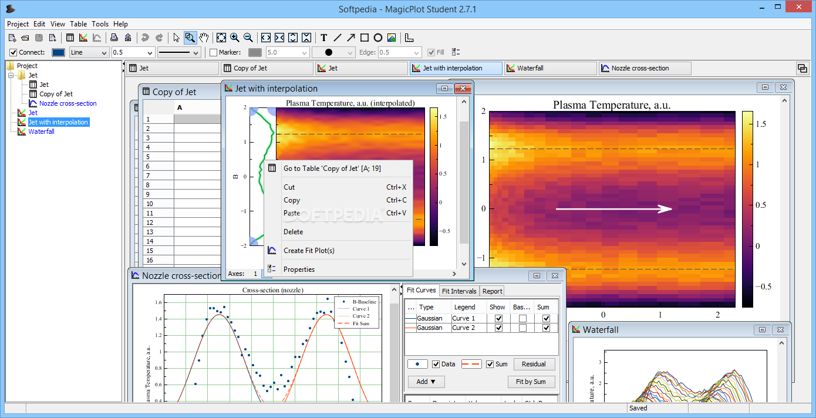816x418 pixels.
Task: Check Baseline box for Curve 2
Action: tap(522, 328)
